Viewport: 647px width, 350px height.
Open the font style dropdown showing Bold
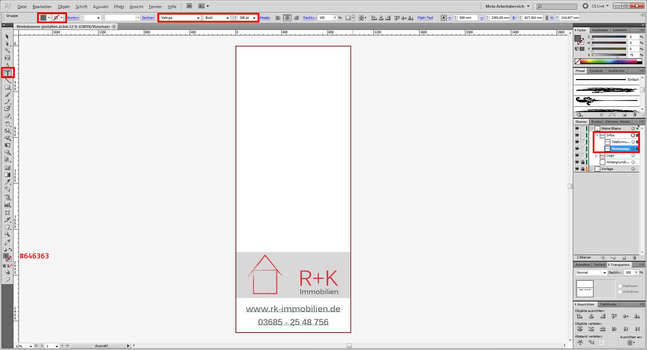point(227,18)
